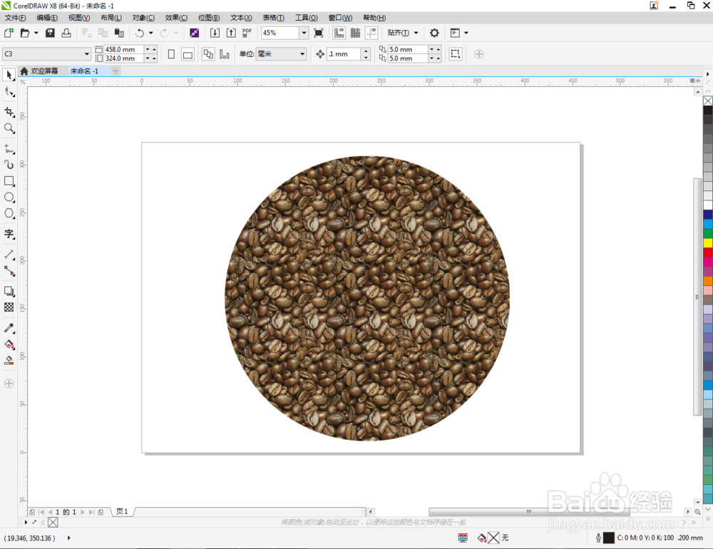The width and height of the screenshot is (713, 549).
Task: Set page orientation to Portrait
Action: pyautogui.click(x=171, y=54)
